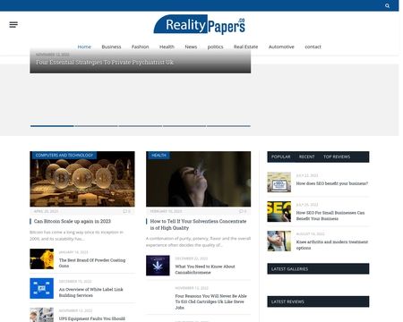The width and height of the screenshot is (403, 322).
Task: Click the Solventless Concentrate article excerpt text
Action: tap(198, 241)
